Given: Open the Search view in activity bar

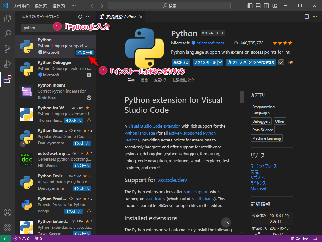Looking at the screenshot, I should 8,33.
